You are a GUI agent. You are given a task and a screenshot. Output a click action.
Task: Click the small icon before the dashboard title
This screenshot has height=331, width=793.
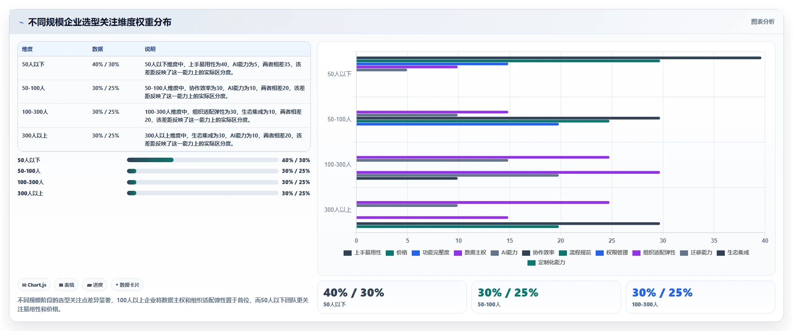pos(21,22)
